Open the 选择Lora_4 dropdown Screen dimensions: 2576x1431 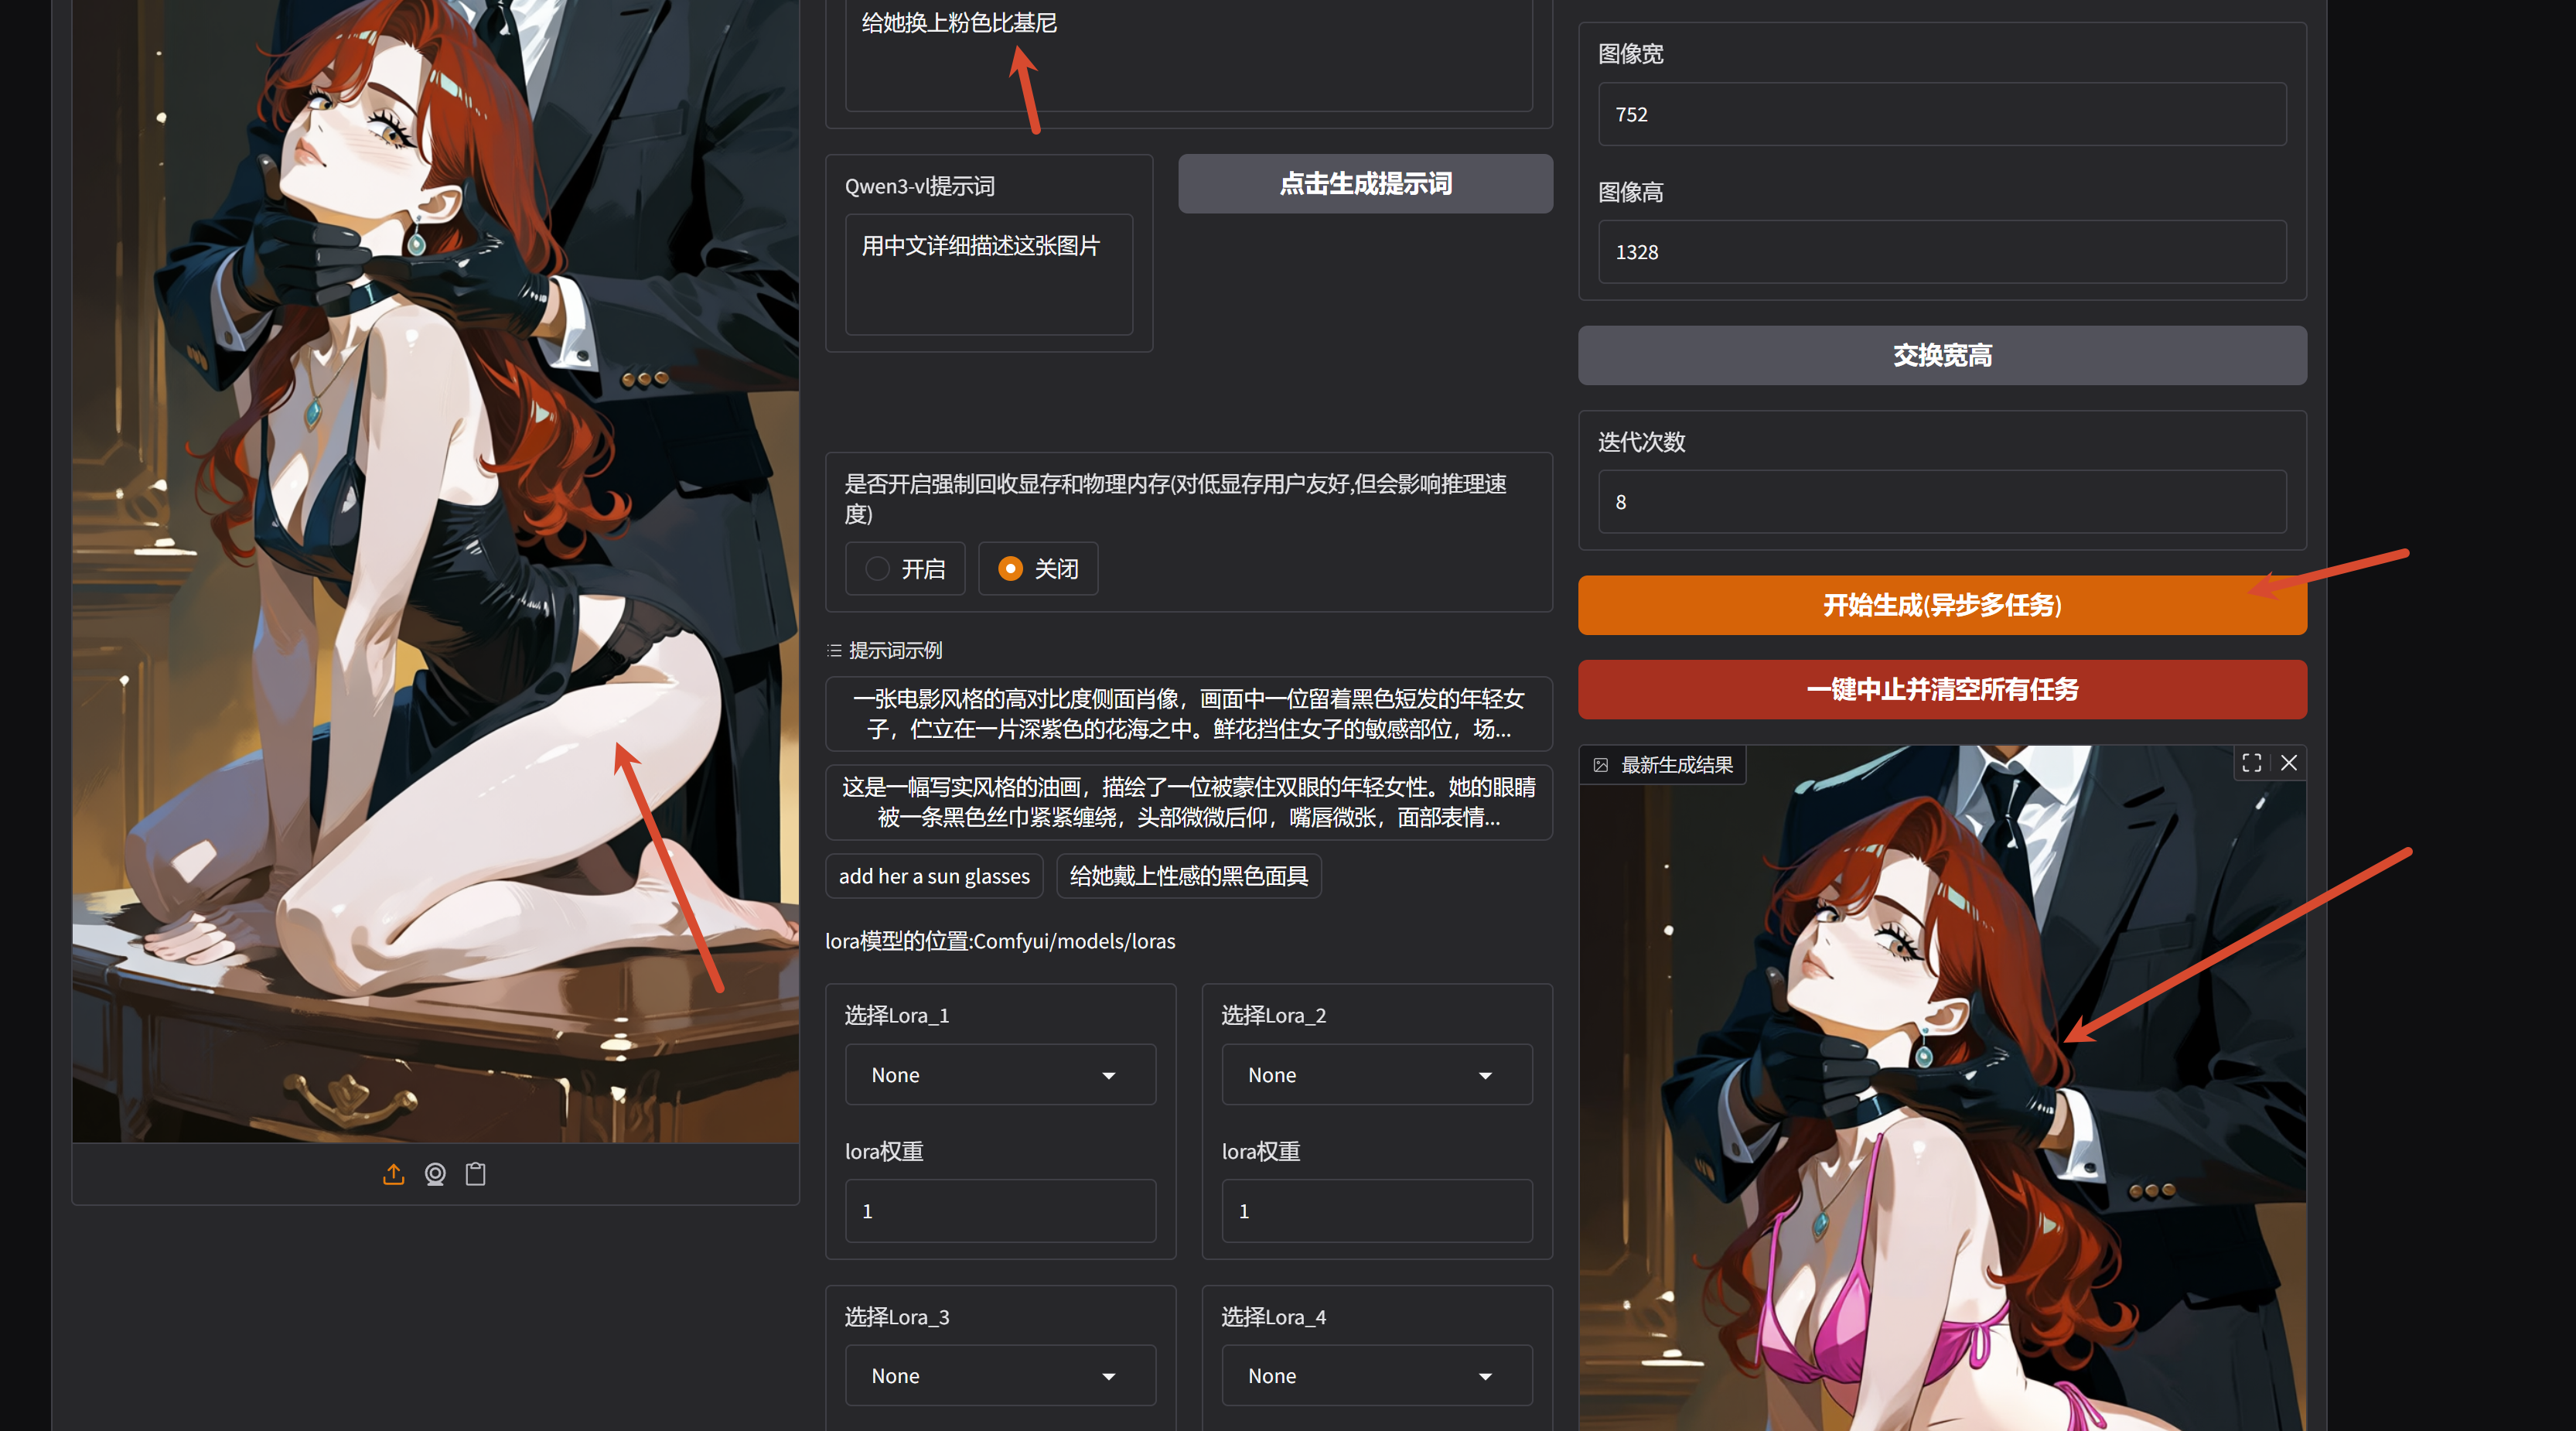pyautogui.click(x=1377, y=1376)
